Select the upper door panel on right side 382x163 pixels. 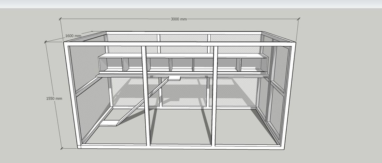point(281,67)
